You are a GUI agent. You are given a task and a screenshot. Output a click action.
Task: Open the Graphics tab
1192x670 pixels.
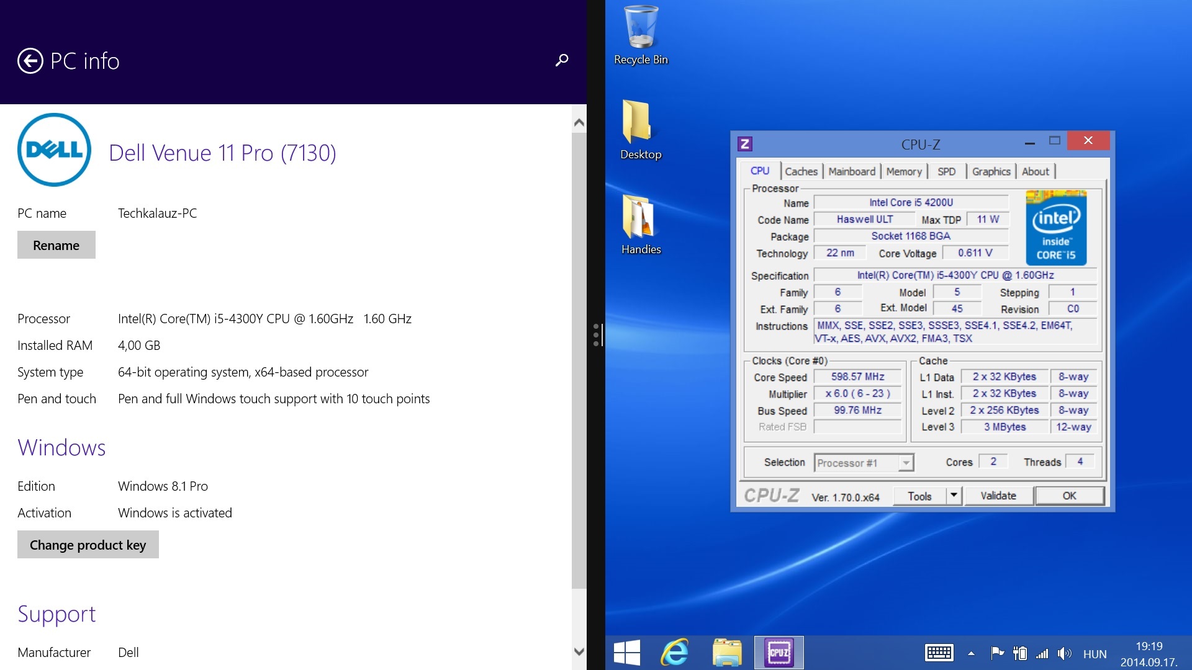[991, 172]
